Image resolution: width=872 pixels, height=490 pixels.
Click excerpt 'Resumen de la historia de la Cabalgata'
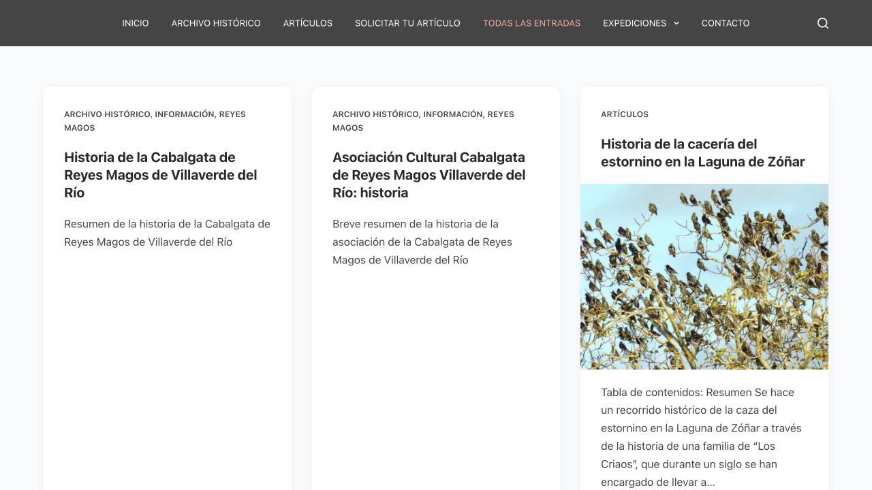[x=167, y=233]
